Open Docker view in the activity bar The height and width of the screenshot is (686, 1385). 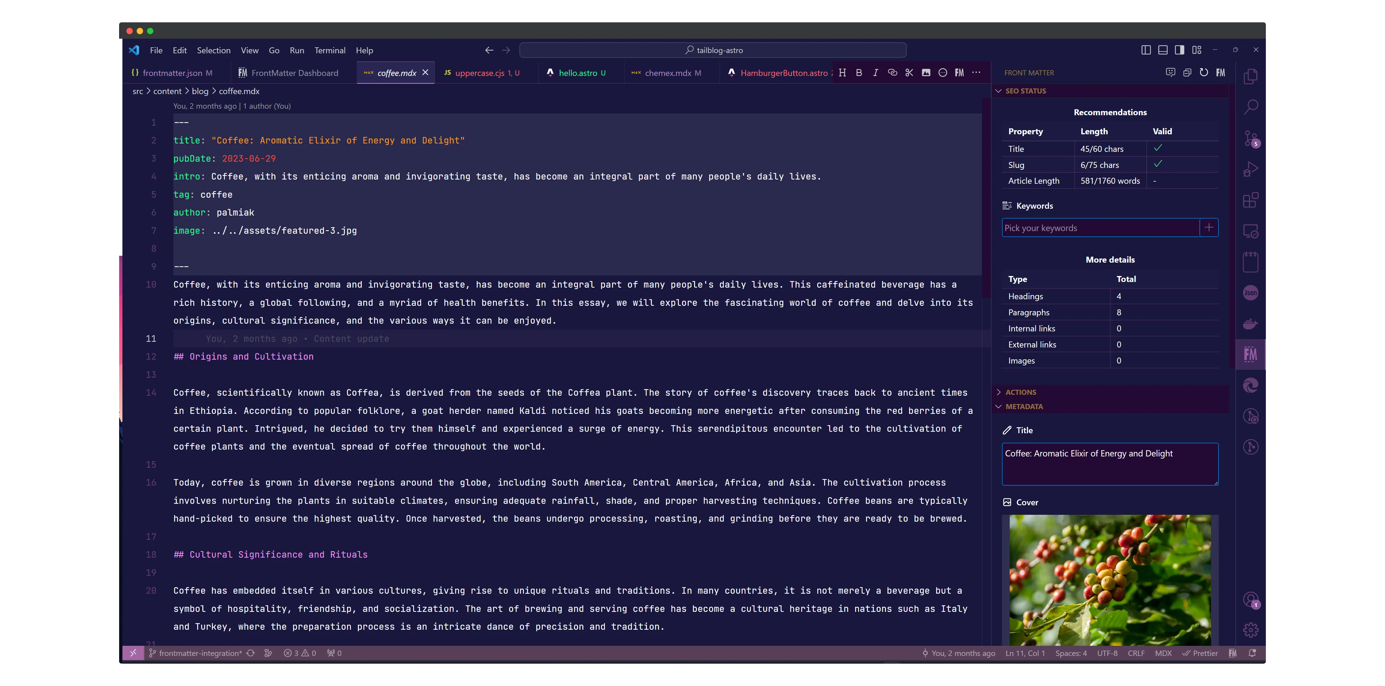click(1251, 324)
